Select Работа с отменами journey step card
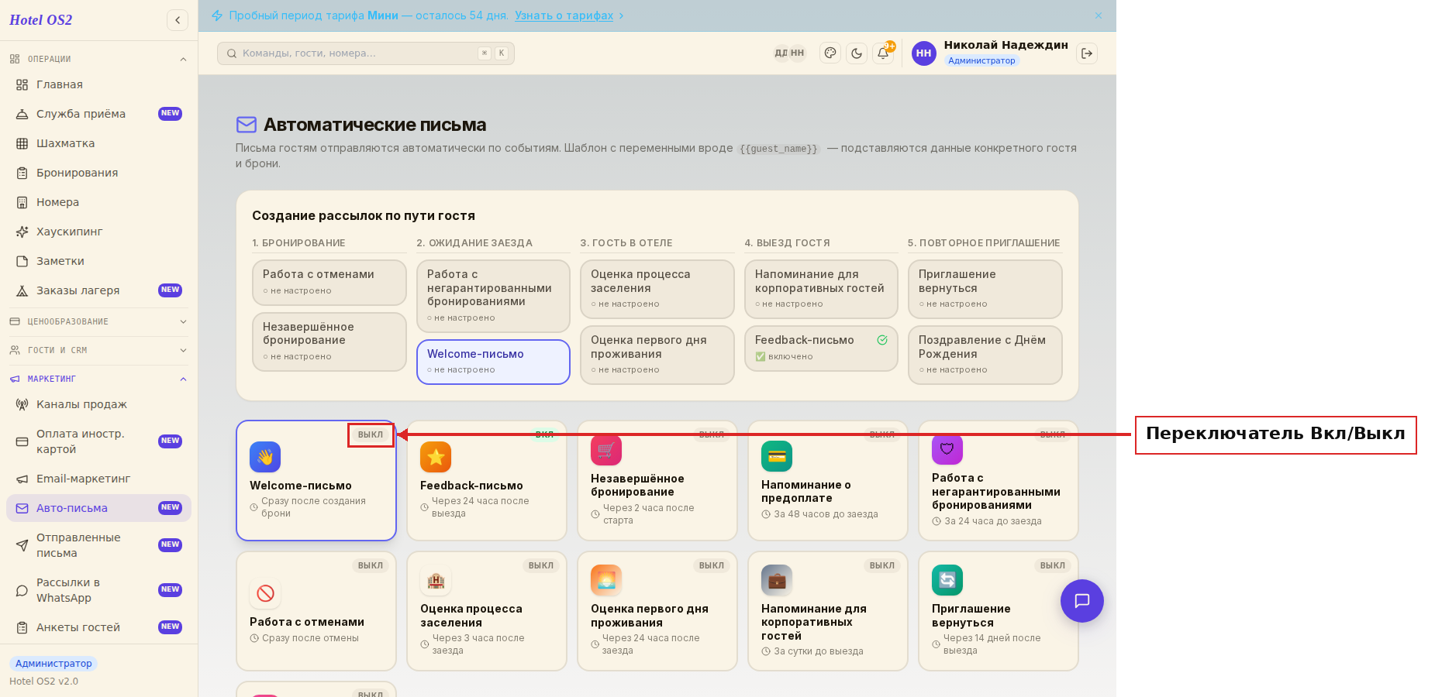Screen dimensions: 1435x697 [329, 282]
